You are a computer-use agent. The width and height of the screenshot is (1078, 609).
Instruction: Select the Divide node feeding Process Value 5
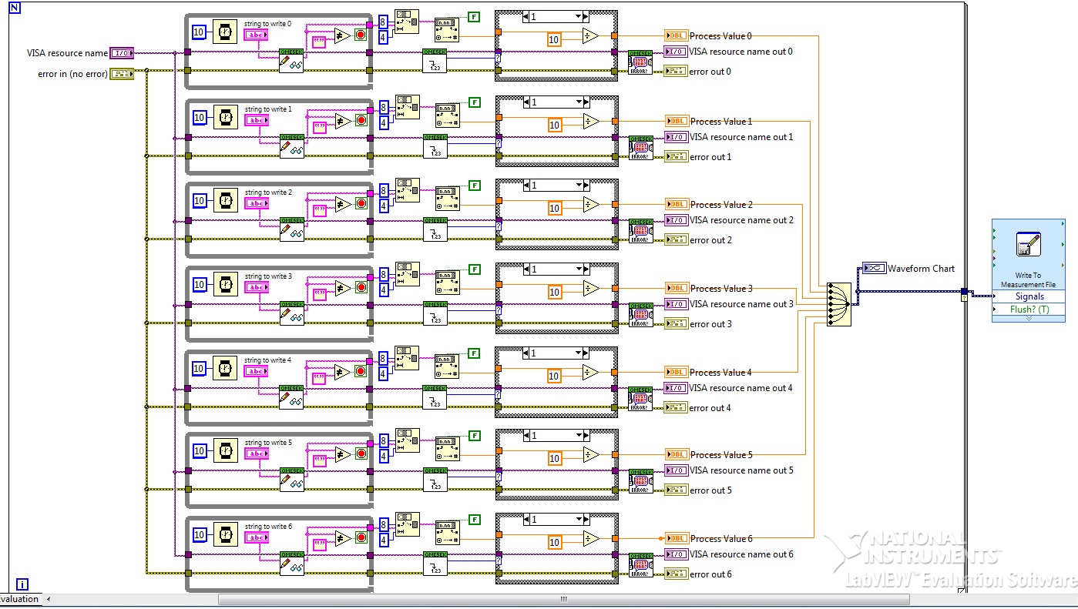(x=591, y=455)
